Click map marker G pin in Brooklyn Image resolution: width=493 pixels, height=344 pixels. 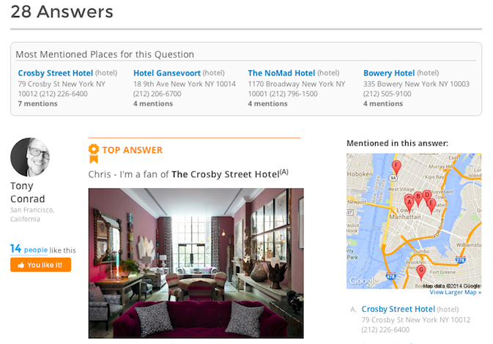(x=420, y=270)
